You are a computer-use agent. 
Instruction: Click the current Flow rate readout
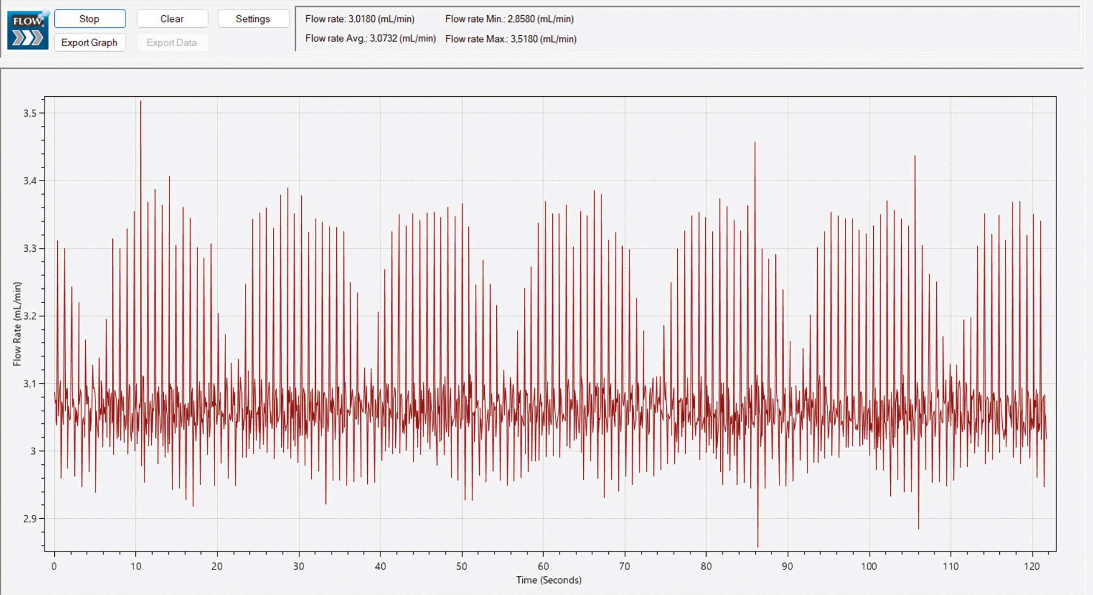[x=359, y=19]
